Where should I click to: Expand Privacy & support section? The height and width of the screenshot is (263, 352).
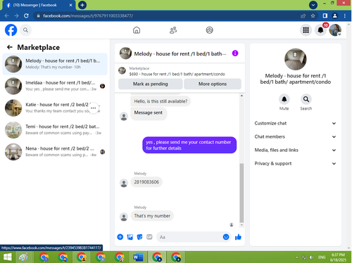click(x=295, y=163)
